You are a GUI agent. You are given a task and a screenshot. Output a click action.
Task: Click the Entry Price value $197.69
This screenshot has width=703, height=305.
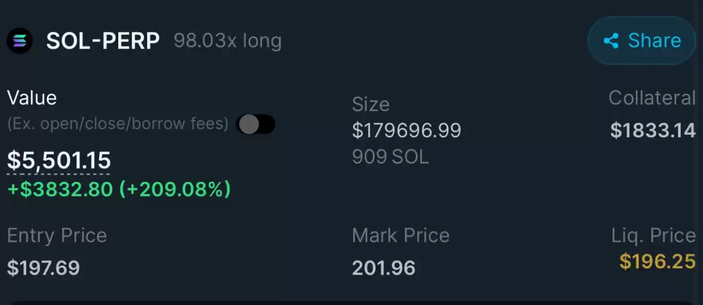(x=43, y=268)
